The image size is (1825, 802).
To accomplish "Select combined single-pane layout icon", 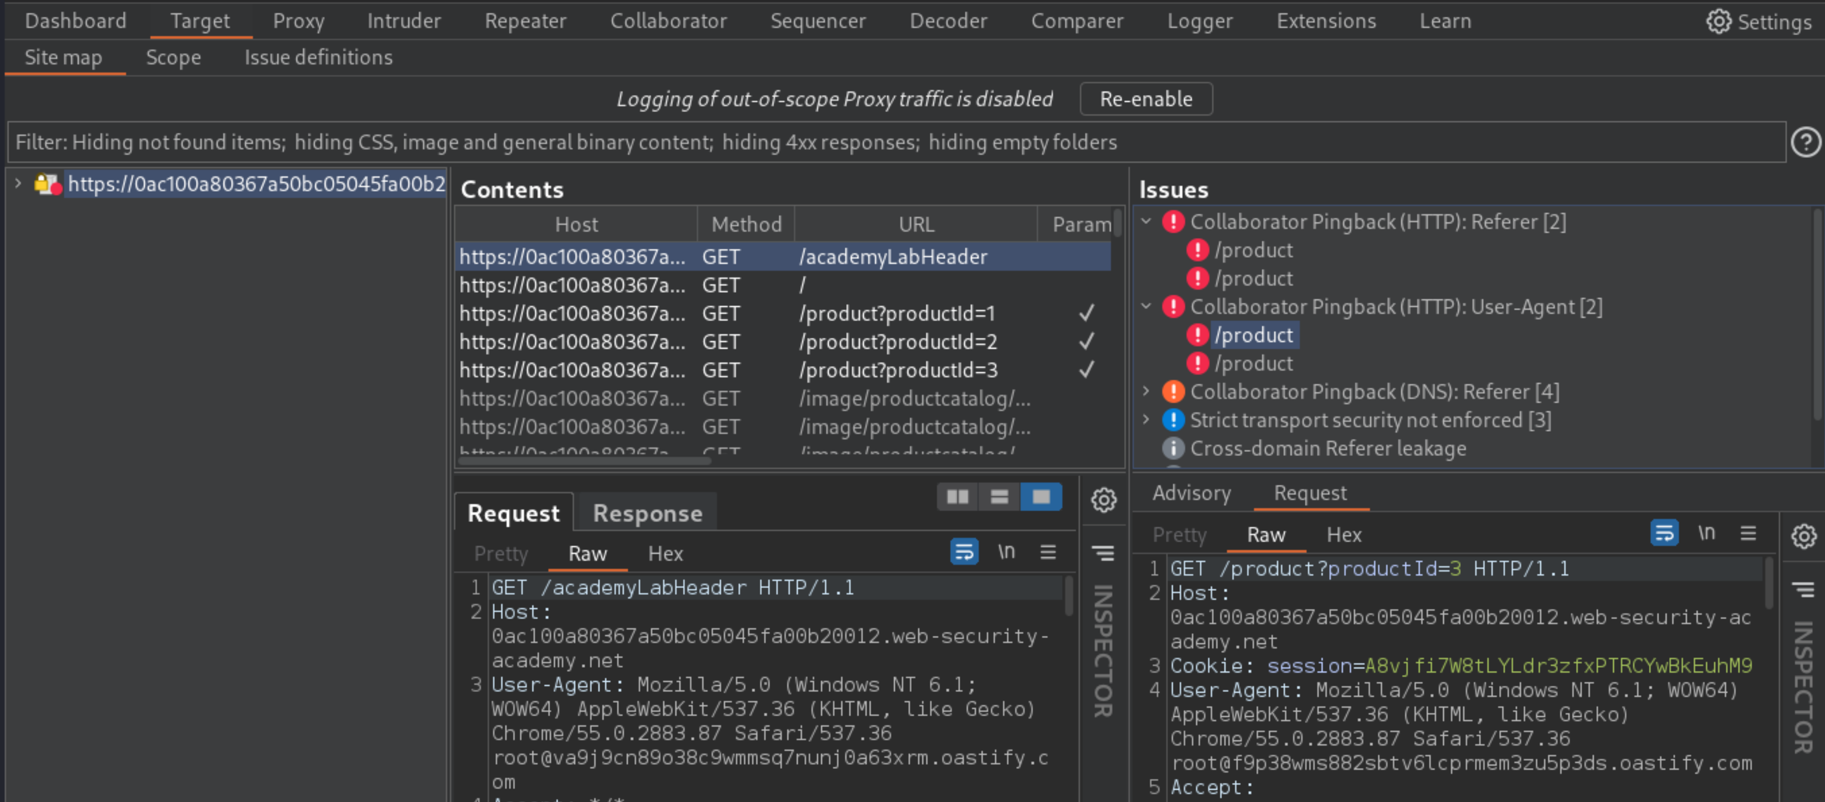I will pyautogui.click(x=1041, y=497).
